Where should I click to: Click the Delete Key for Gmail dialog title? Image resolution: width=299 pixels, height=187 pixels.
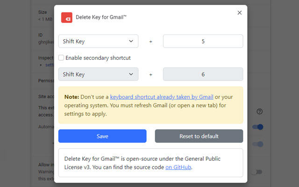(101, 18)
